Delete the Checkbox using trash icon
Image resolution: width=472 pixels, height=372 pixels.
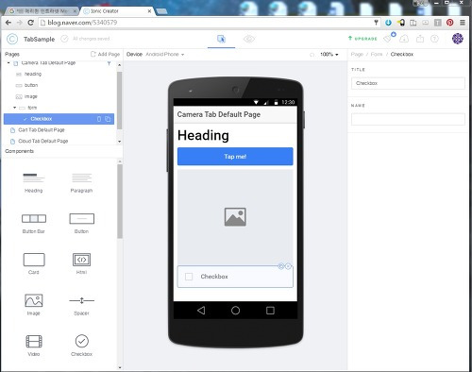click(99, 119)
